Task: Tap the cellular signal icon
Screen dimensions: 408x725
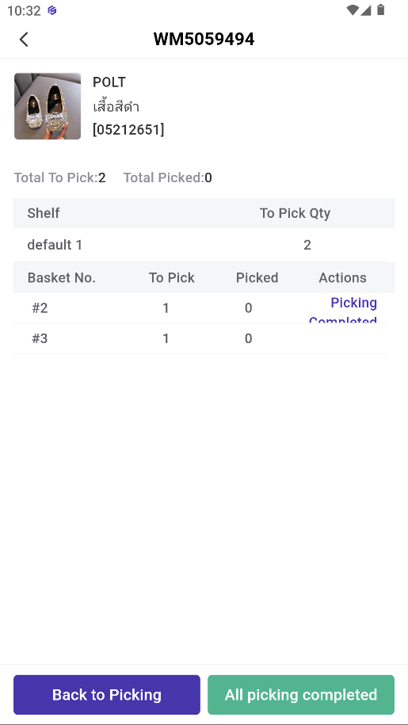Action: (x=366, y=10)
